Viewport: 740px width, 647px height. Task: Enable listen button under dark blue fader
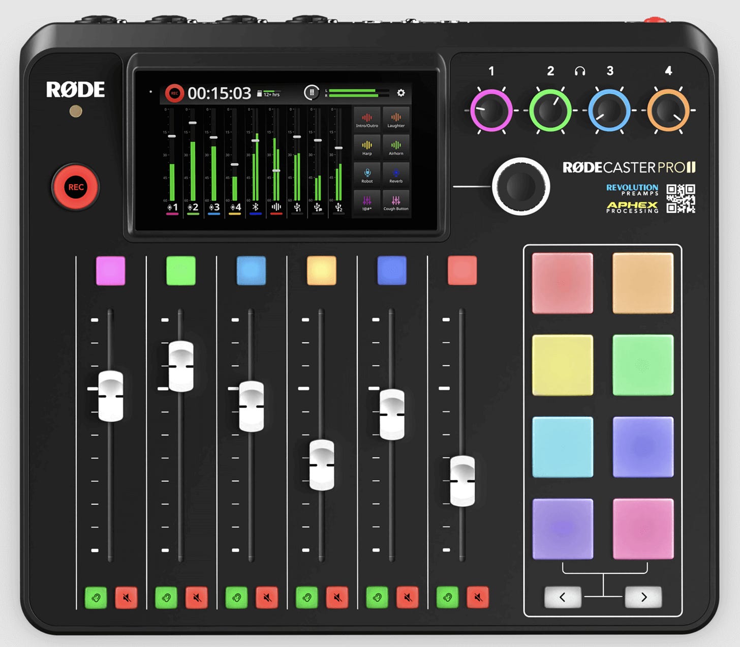pos(377,598)
